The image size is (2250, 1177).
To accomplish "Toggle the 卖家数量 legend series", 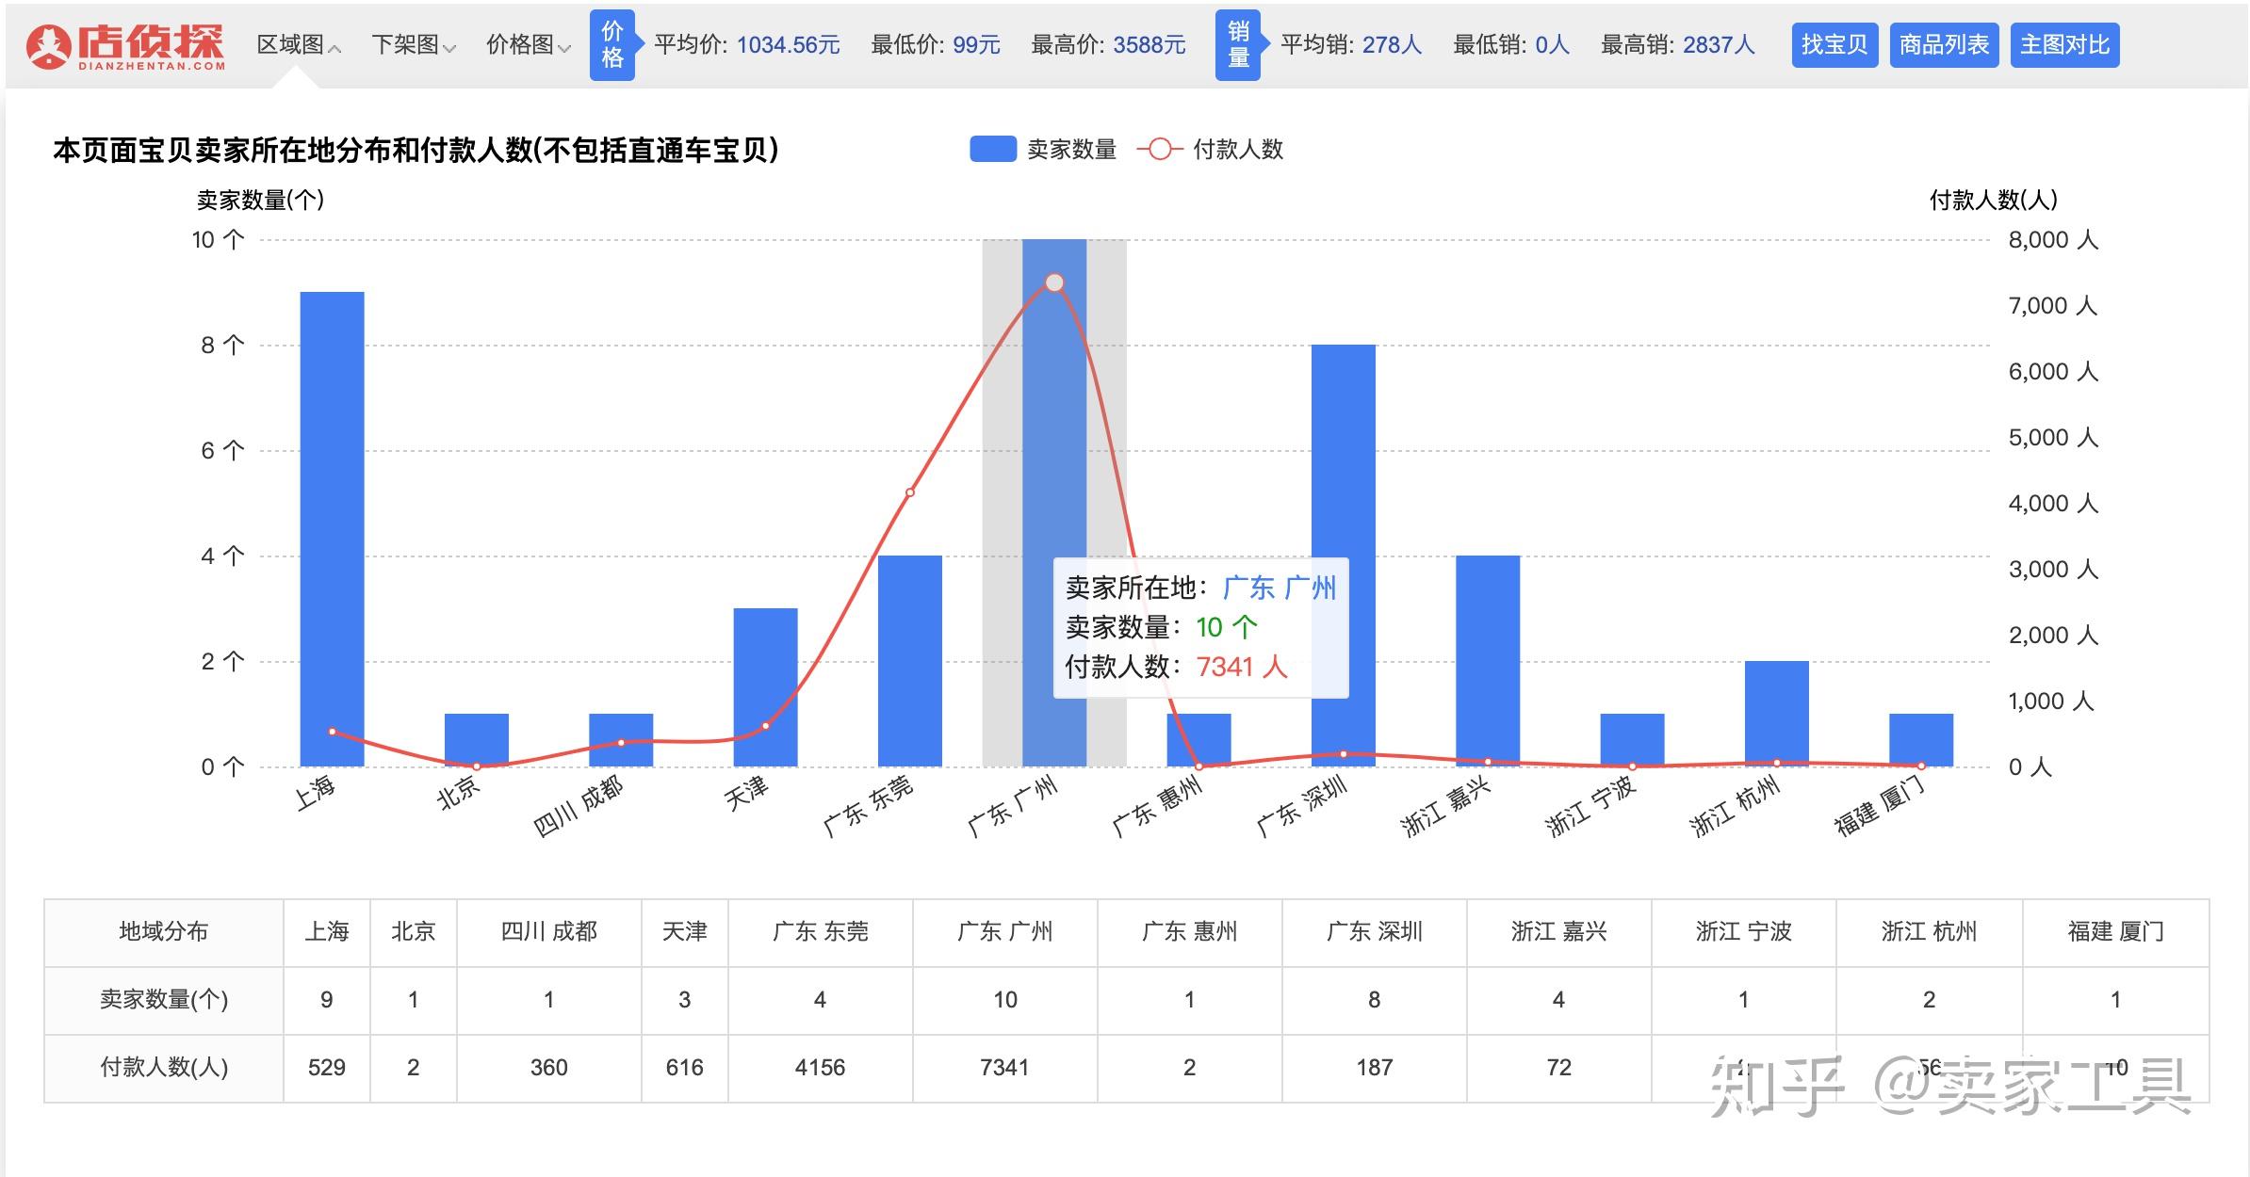I will (x=1043, y=150).
